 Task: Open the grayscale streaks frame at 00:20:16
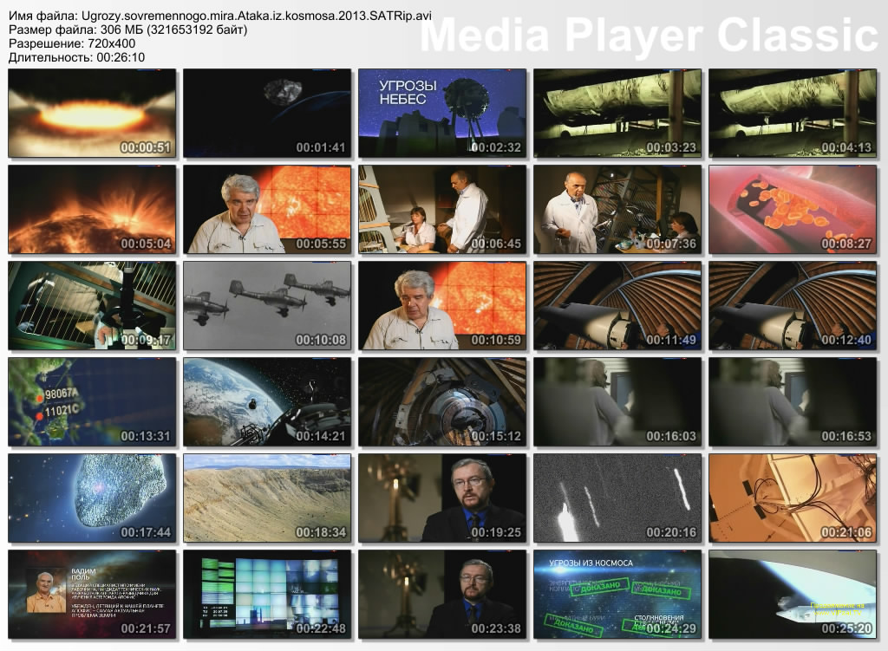[617, 498]
